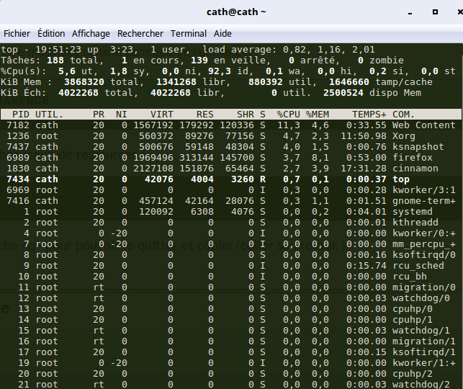Screen dimensions: 463x389
Task: Open the Terminal menu
Action: coord(189,34)
